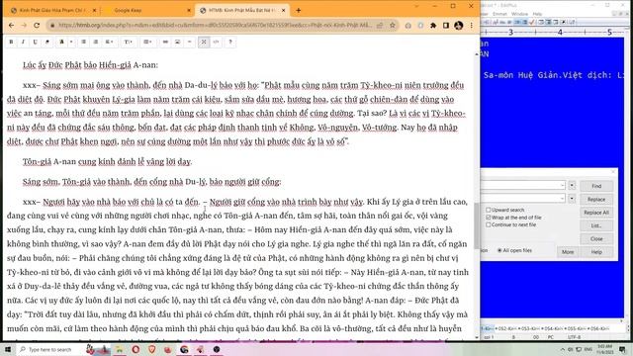Click the Chrome side panel icon

[446, 26]
